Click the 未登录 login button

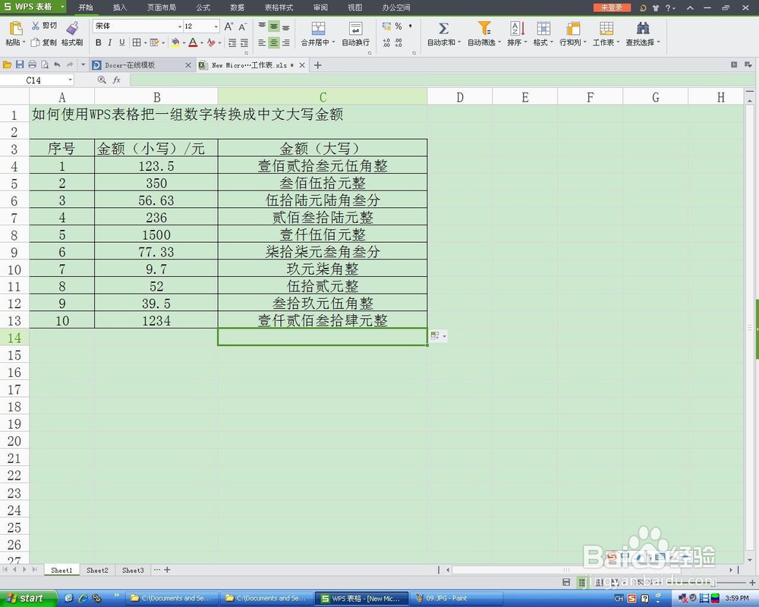pyautogui.click(x=612, y=8)
